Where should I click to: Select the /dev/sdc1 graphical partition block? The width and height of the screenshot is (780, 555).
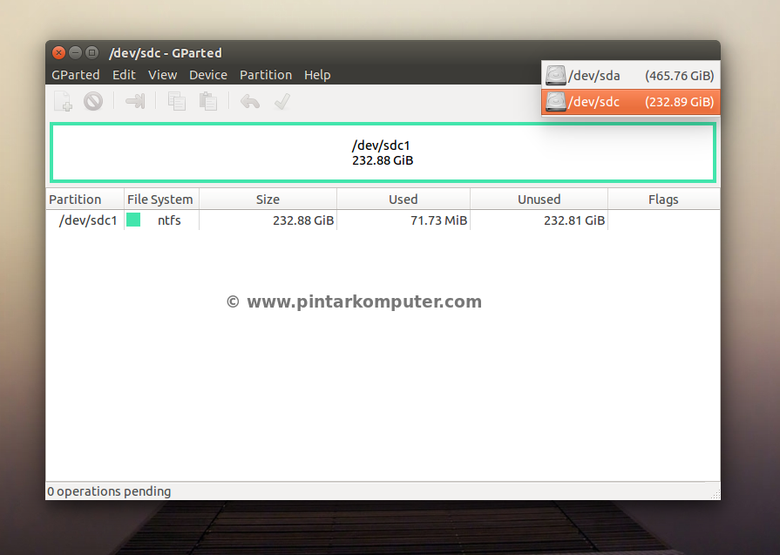click(383, 152)
